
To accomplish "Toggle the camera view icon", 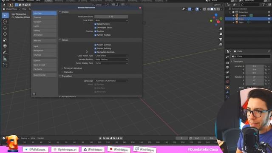I will [x=221, y=39].
